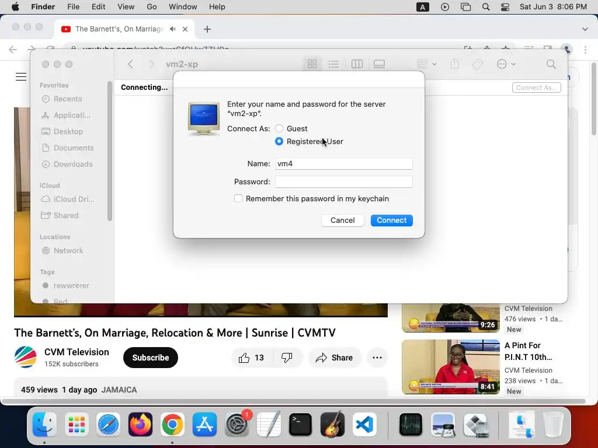Click the Now Playing icon in menu bar
This screenshot has height=448, width=598.
coord(444,7)
